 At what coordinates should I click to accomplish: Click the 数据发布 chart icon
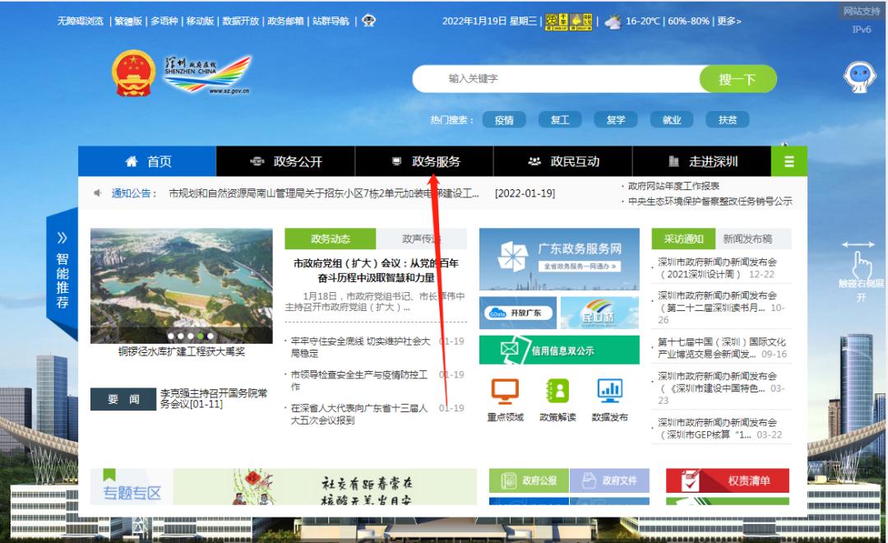[x=609, y=390]
